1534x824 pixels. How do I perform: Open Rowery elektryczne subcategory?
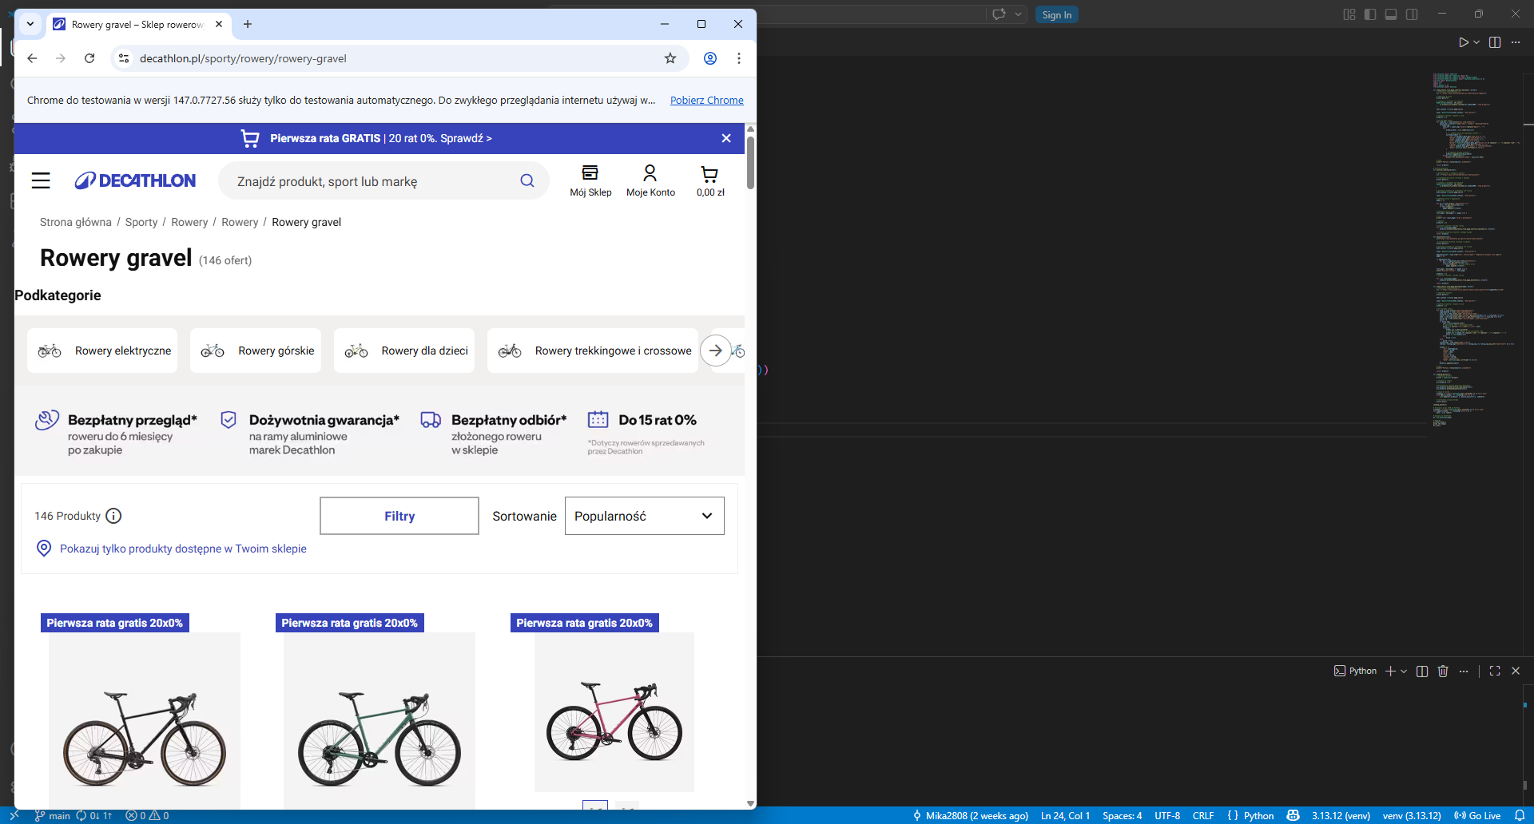click(x=102, y=351)
